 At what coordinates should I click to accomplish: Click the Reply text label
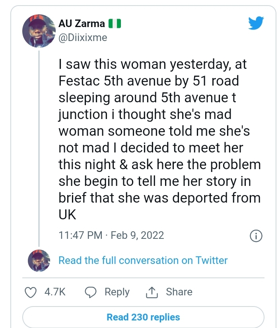(117, 292)
